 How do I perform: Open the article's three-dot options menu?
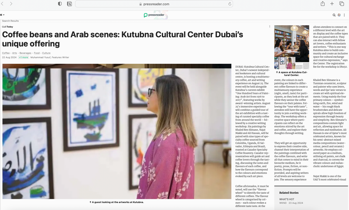tap(270, 27)
